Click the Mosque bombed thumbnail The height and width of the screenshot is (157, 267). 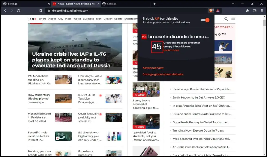63,117
